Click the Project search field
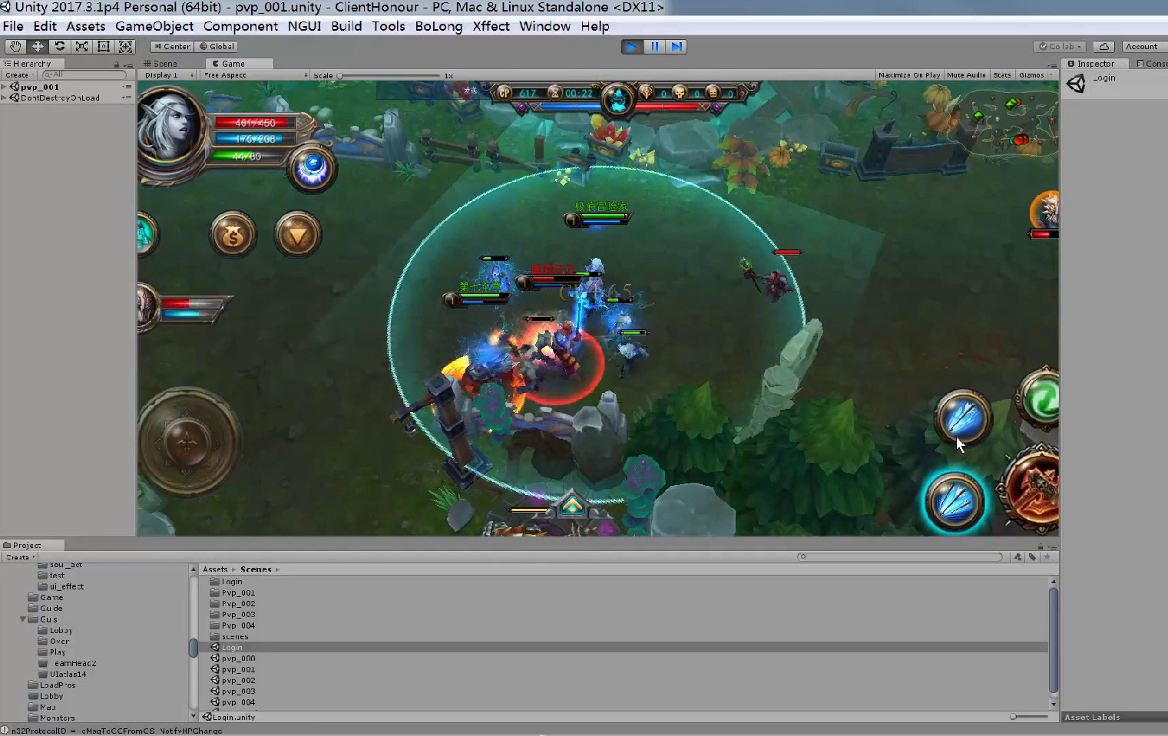 point(900,557)
